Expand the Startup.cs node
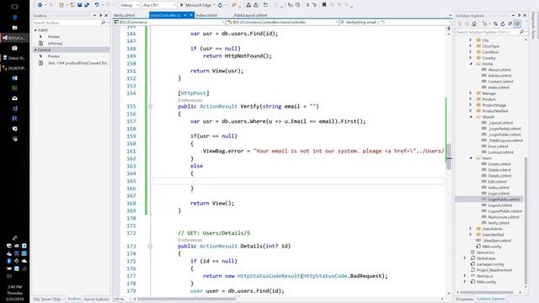 click(465, 276)
